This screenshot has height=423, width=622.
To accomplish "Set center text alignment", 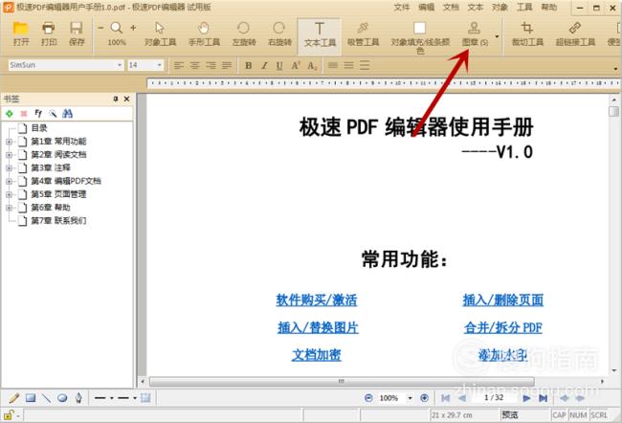I will [x=195, y=65].
